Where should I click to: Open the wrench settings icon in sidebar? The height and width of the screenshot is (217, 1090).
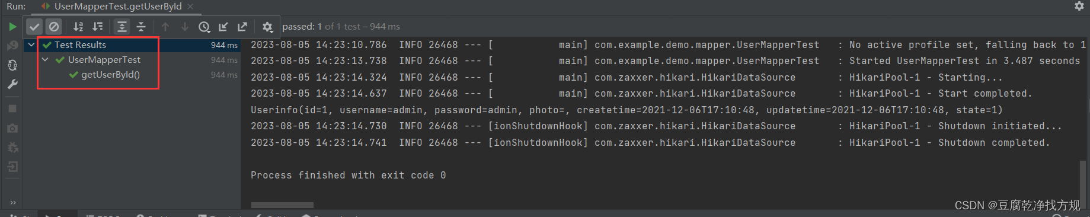pyautogui.click(x=12, y=84)
